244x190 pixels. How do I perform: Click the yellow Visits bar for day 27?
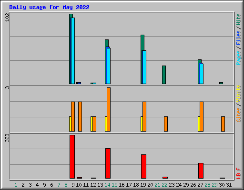click(199, 124)
